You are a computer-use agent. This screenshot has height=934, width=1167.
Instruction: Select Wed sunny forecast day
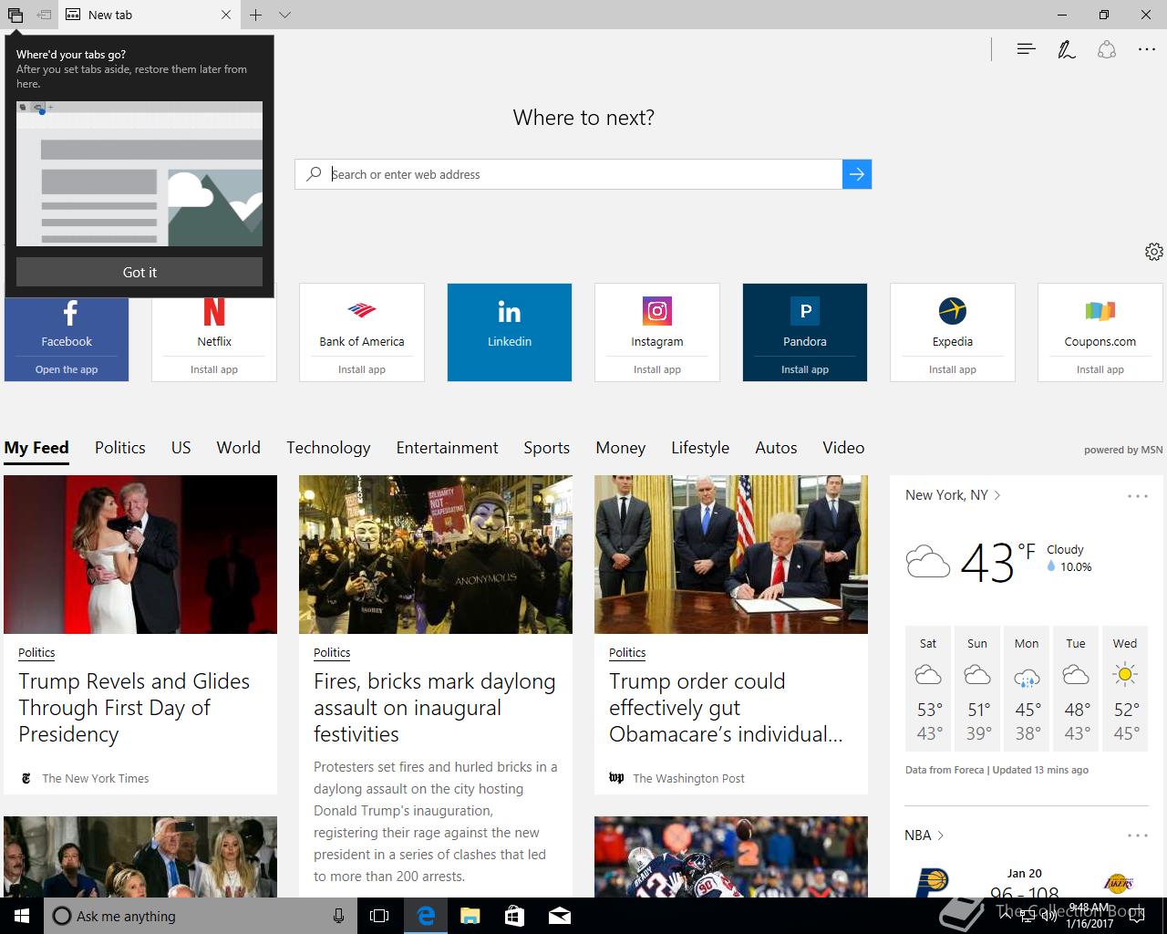click(1125, 689)
